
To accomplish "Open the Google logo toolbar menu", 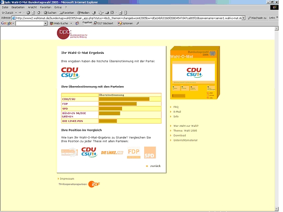I will 8,23.
